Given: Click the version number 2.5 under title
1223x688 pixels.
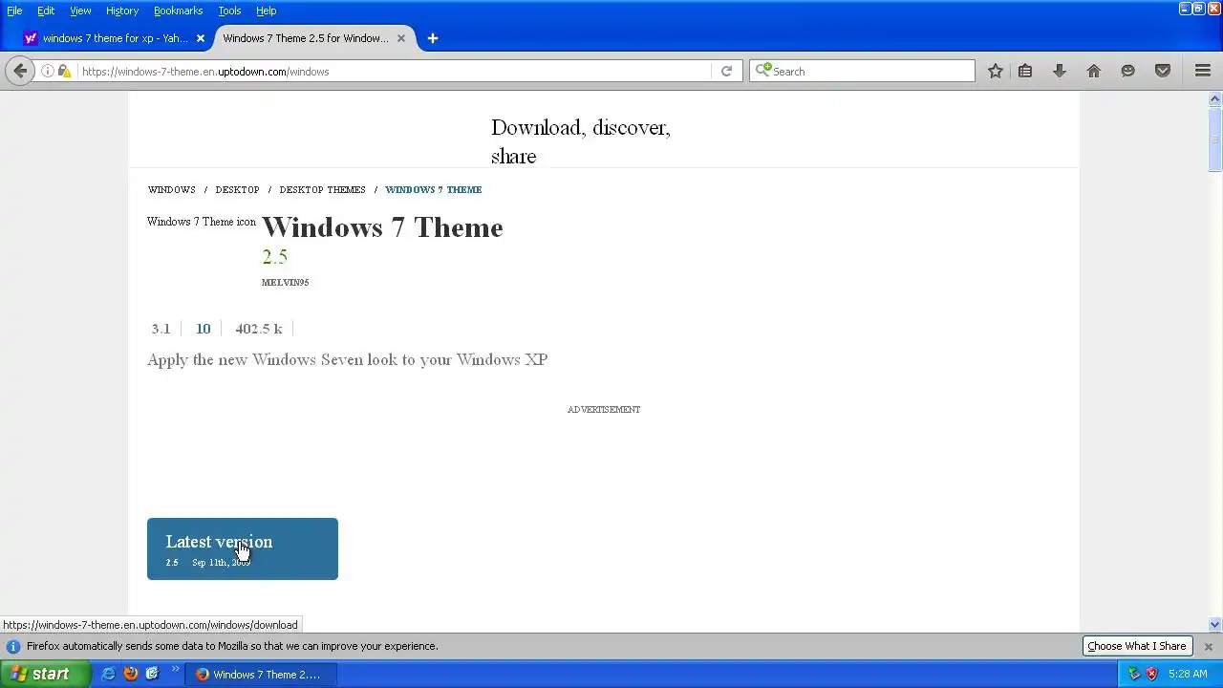Looking at the screenshot, I should coord(274,256).
